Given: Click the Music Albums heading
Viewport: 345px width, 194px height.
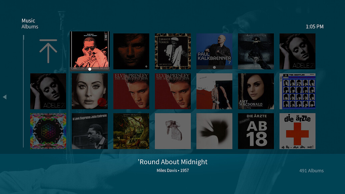Looking at the screenshot, I should point(30,24).
